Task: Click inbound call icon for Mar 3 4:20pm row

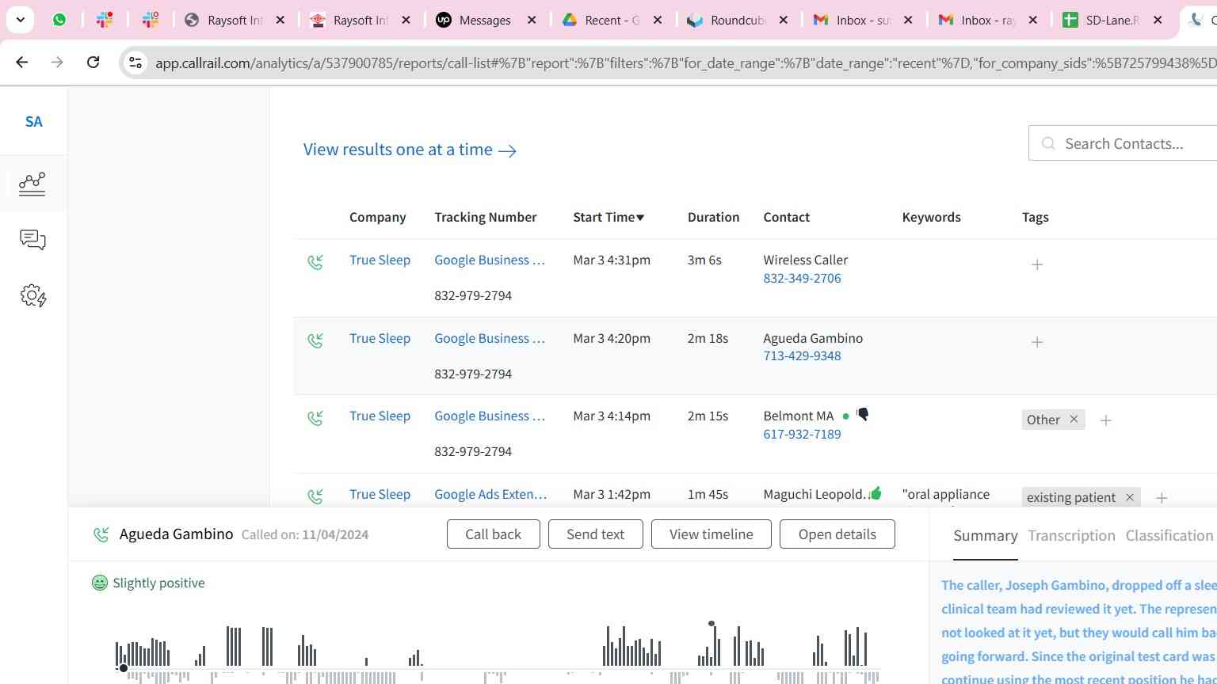Action: (315, 340)
